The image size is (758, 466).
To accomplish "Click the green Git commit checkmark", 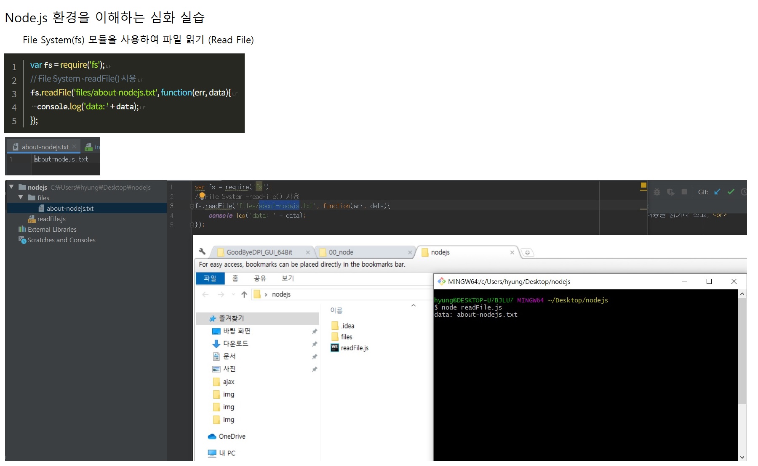I will (x=731, y=192).
